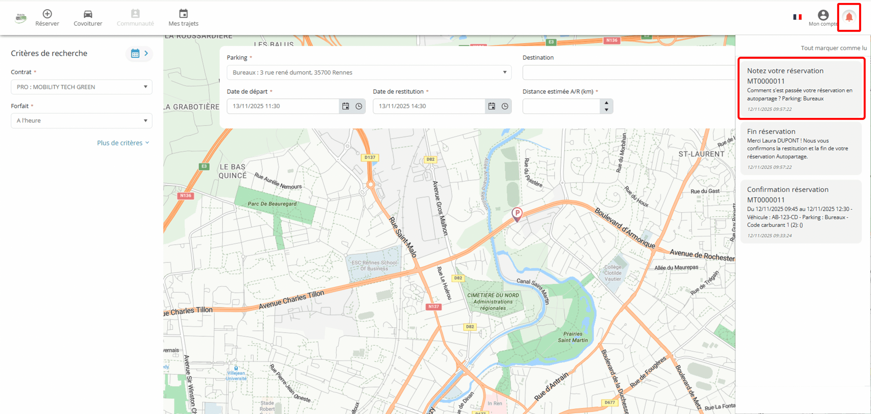This screenshot has height=414, width=871.
Task: Open time picker for Date de restitution
Action: [x=505, y=106]
